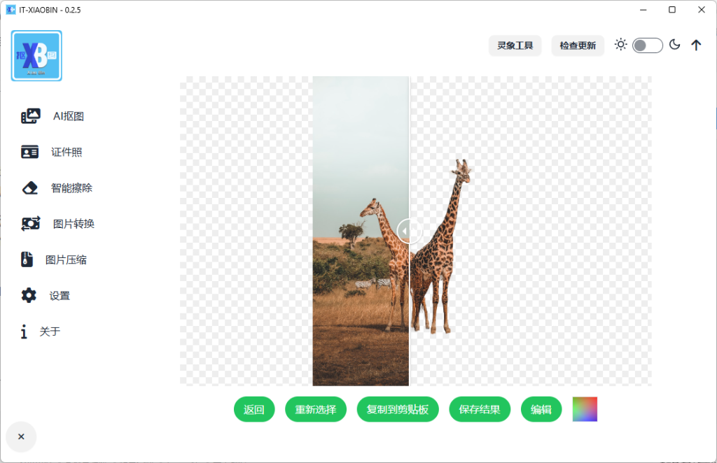
Task: Click the AI抠图 image icon in sidebar
Action: (30, 116)
